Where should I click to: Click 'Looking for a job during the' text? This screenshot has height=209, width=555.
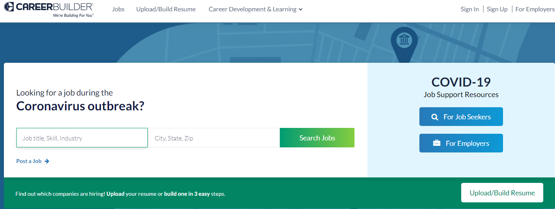64,93
